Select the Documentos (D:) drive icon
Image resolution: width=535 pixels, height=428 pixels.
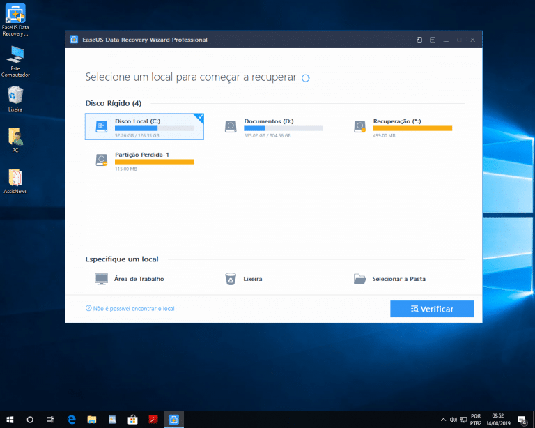(x=231, y=126)
